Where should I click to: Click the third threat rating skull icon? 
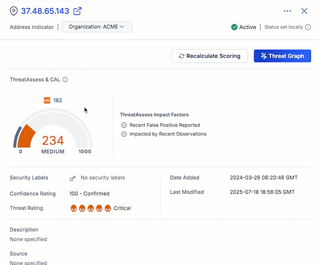91,208
